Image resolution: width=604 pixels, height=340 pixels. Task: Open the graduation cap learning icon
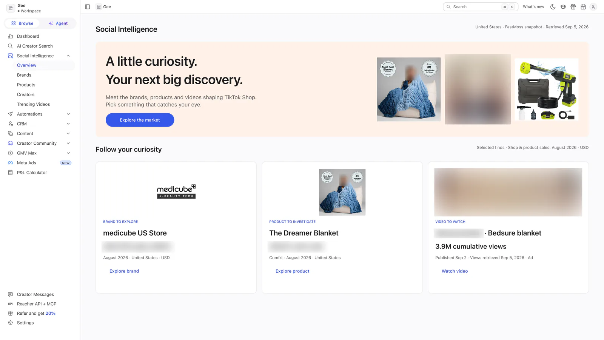point(563,7)
